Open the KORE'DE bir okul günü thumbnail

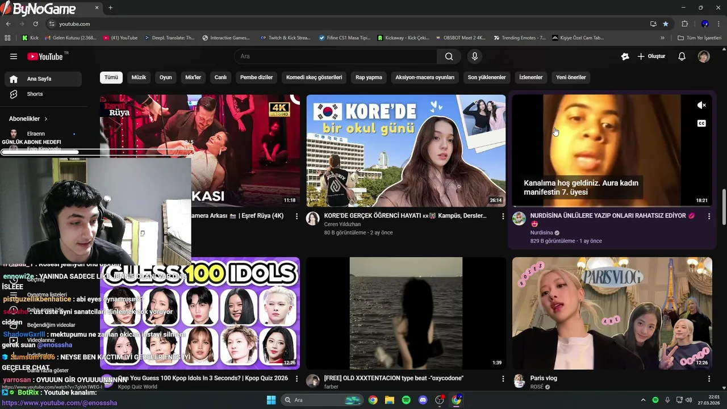click(x=406, y=151)
